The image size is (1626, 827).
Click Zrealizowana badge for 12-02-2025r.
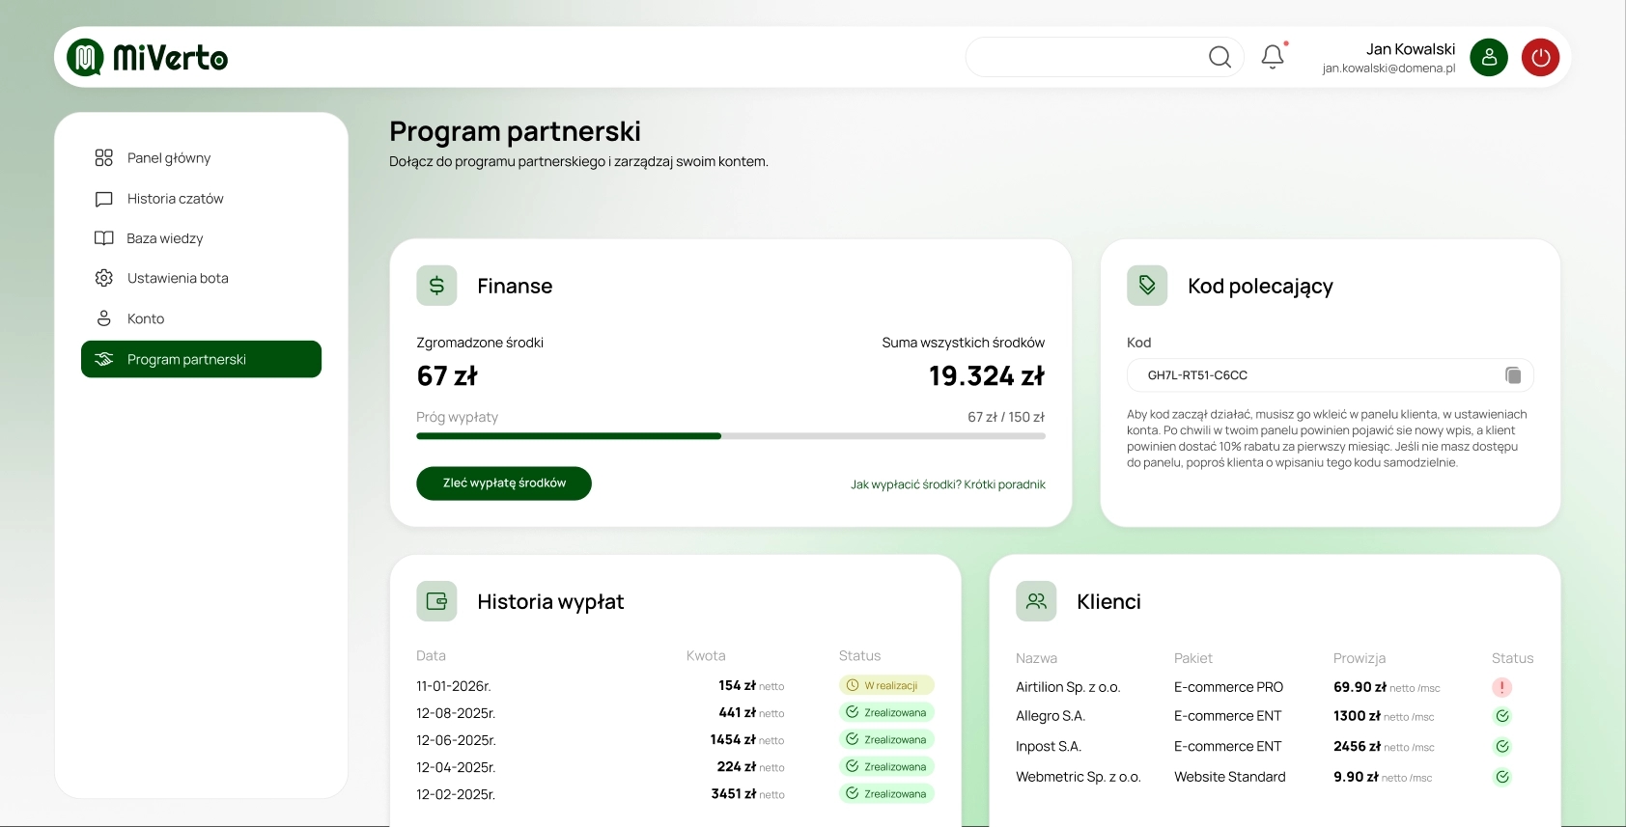pos(886,793)
